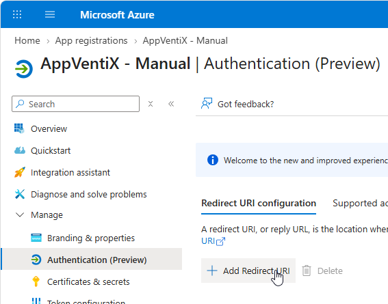Open the hamburger portal menu
This screenshot has height=304, width=388.
pos(50,14)
